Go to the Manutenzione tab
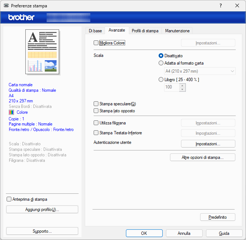Viewport: 246px width, 240px height. (x=177, y=31)
